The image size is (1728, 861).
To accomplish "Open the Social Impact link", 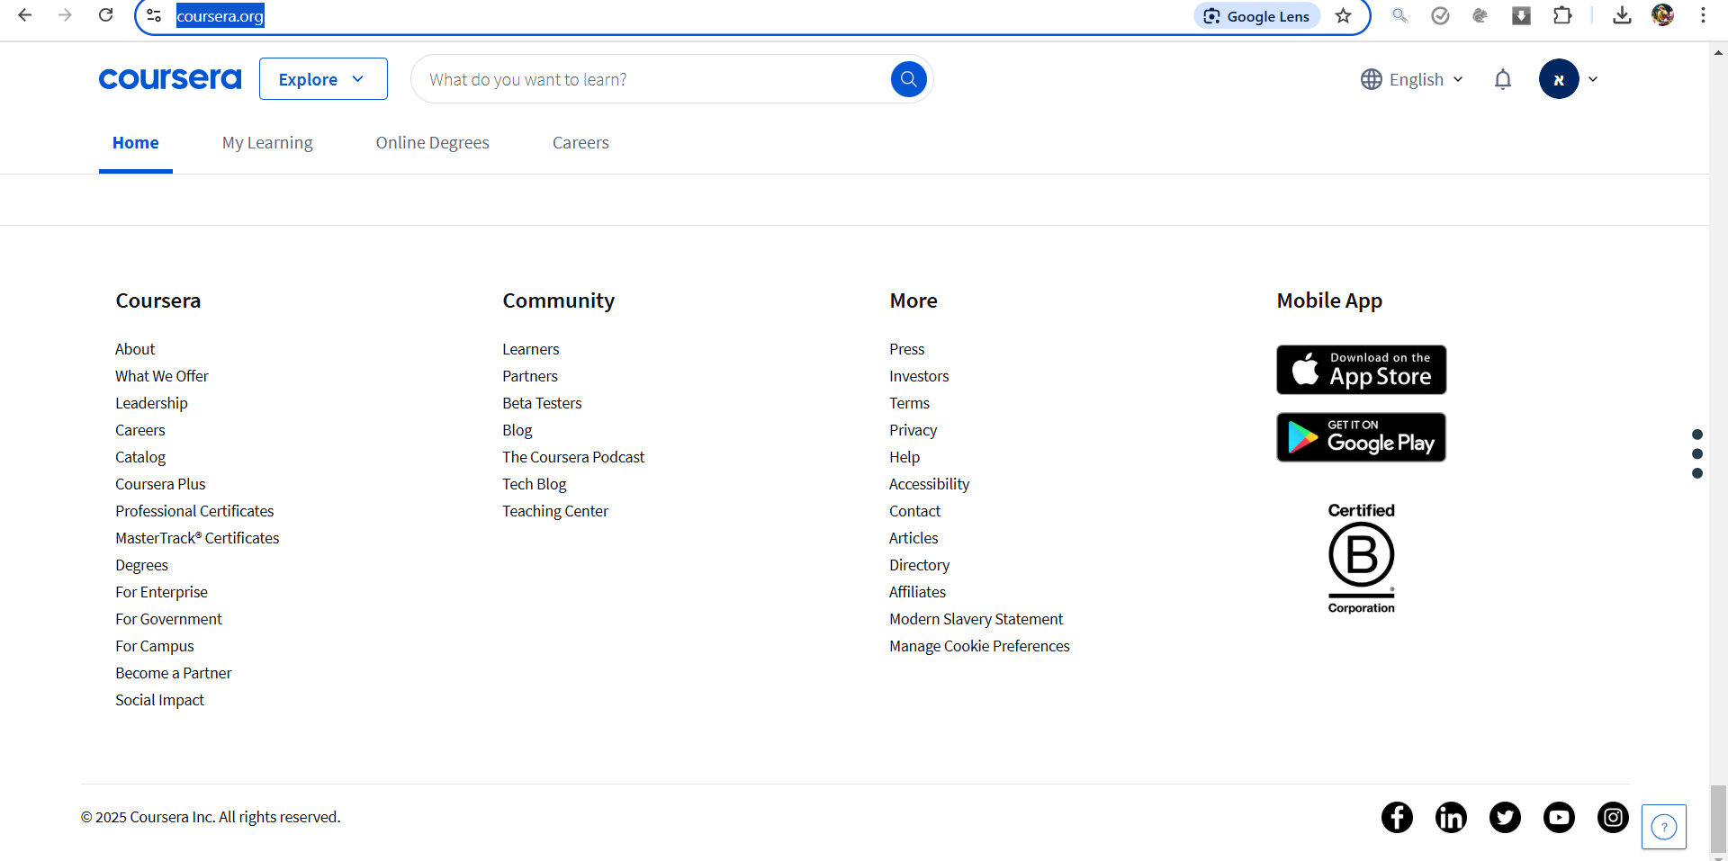I will point(159,700).
